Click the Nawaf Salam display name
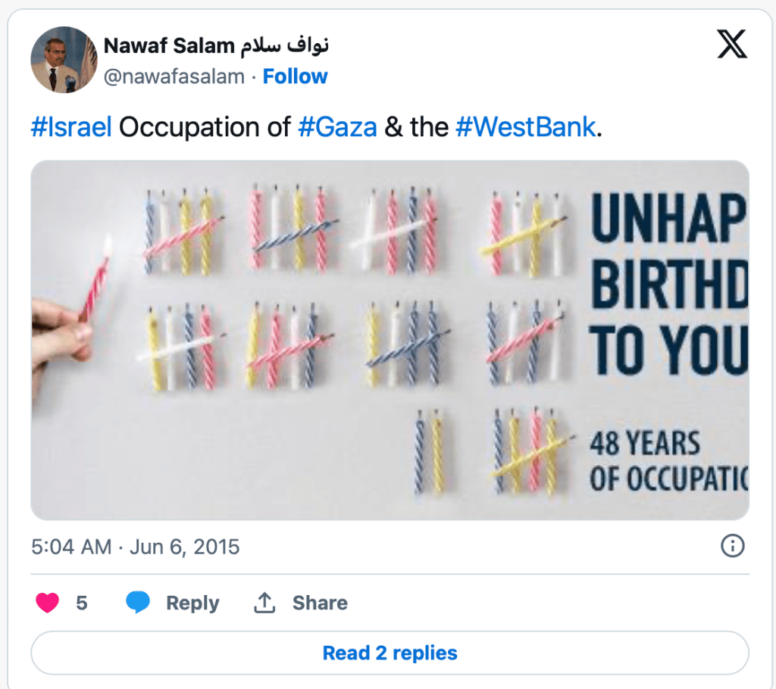This screenshot has height=689, width=776. pos(169,45)
